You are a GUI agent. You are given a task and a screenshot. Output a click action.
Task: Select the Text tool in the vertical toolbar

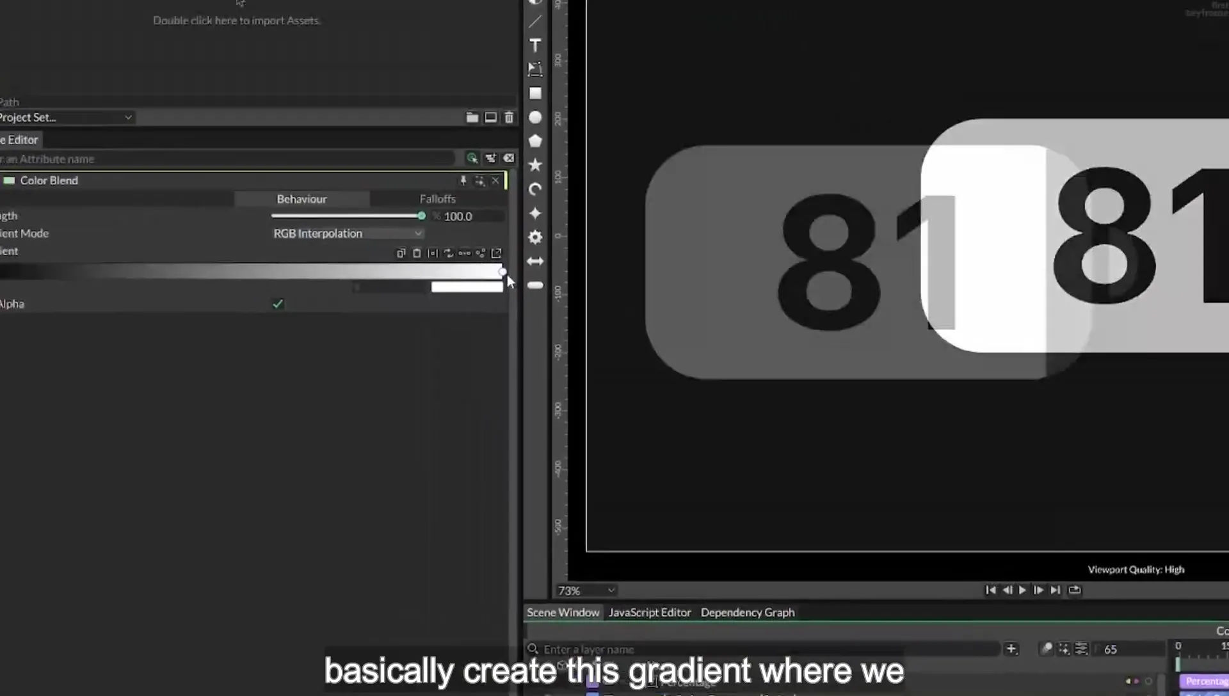(535, 45)
